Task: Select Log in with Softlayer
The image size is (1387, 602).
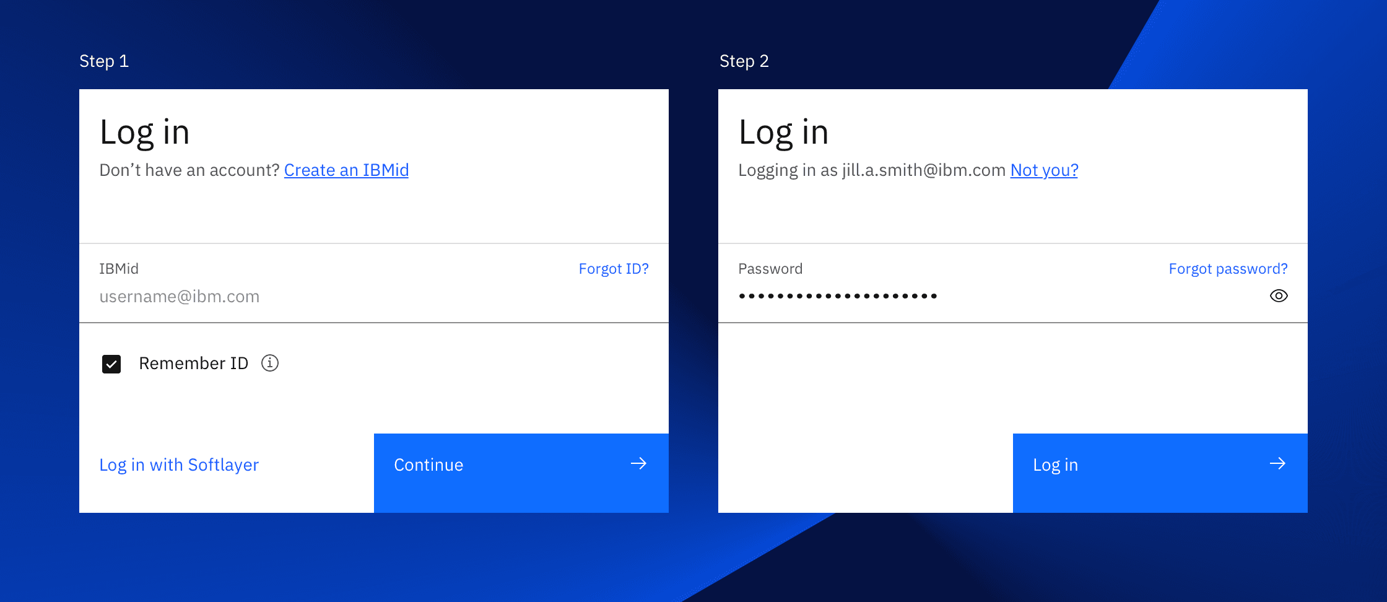Action: (x=180, y=465)
